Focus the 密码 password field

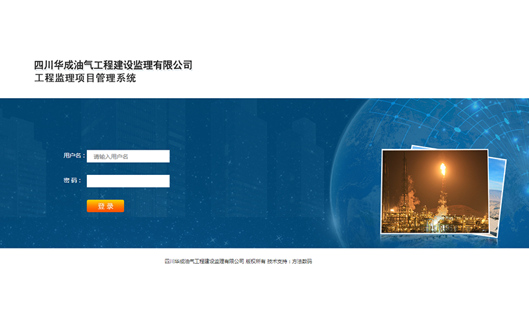coord(128,181)
